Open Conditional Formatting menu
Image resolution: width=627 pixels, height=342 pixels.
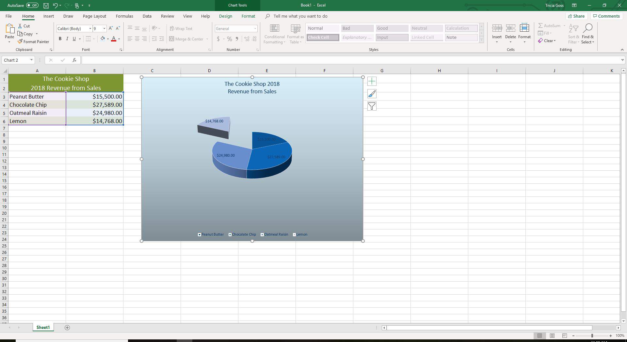coord(274,34)
